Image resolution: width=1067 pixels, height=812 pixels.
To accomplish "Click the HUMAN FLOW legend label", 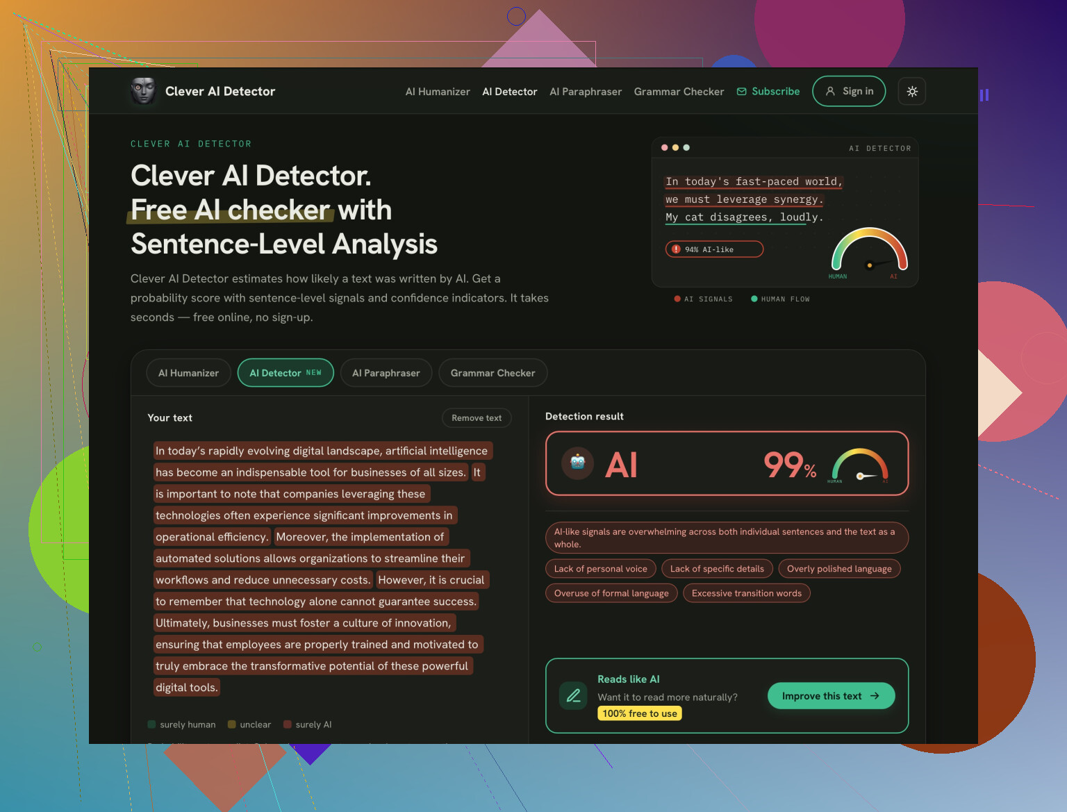I will point(785,299).
